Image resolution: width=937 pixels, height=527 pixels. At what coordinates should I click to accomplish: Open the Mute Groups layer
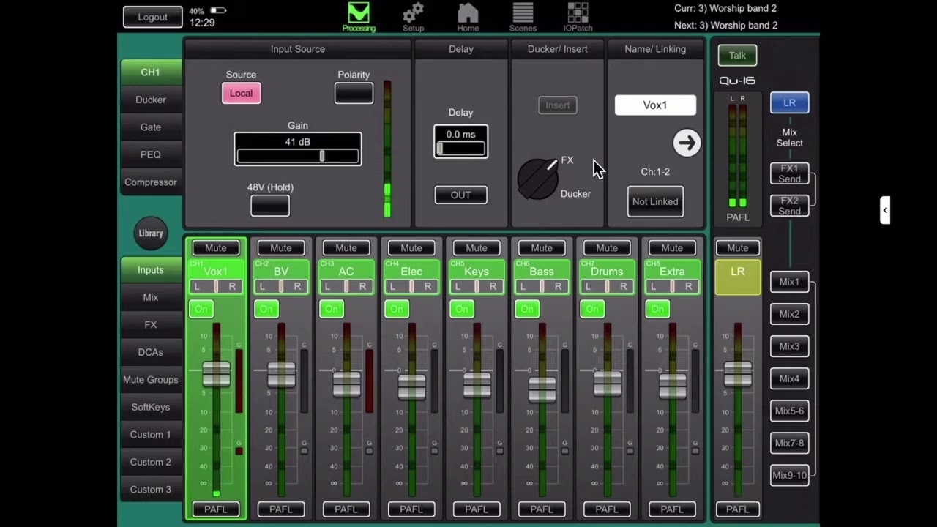[151, 380]
